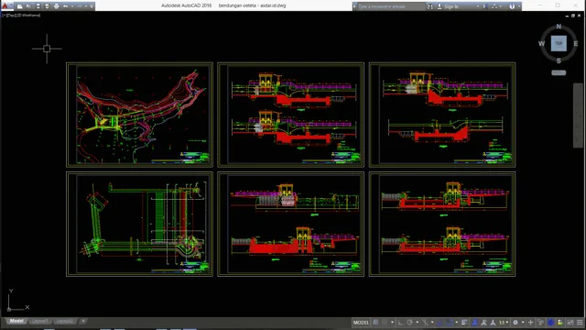Image resolution: width=586 pixels, height=330 pixels.
Task: Open the Snap settings dropdown arrow
Action: pos(392,323)
